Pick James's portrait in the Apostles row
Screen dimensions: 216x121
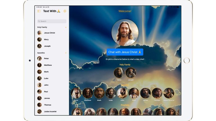[145, 93]
